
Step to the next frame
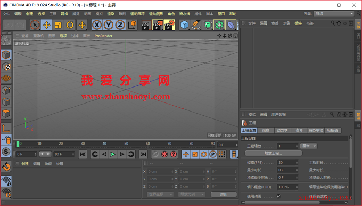(122, 154)
